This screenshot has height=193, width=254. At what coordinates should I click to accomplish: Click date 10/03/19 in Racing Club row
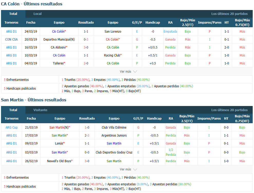point(31,55)
